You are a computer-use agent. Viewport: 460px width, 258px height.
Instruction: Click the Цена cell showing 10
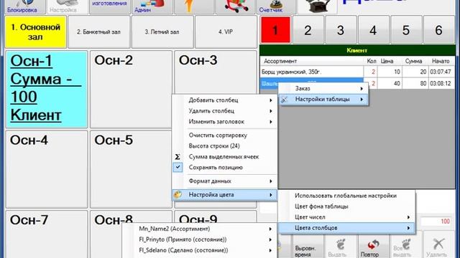point(390,72)
